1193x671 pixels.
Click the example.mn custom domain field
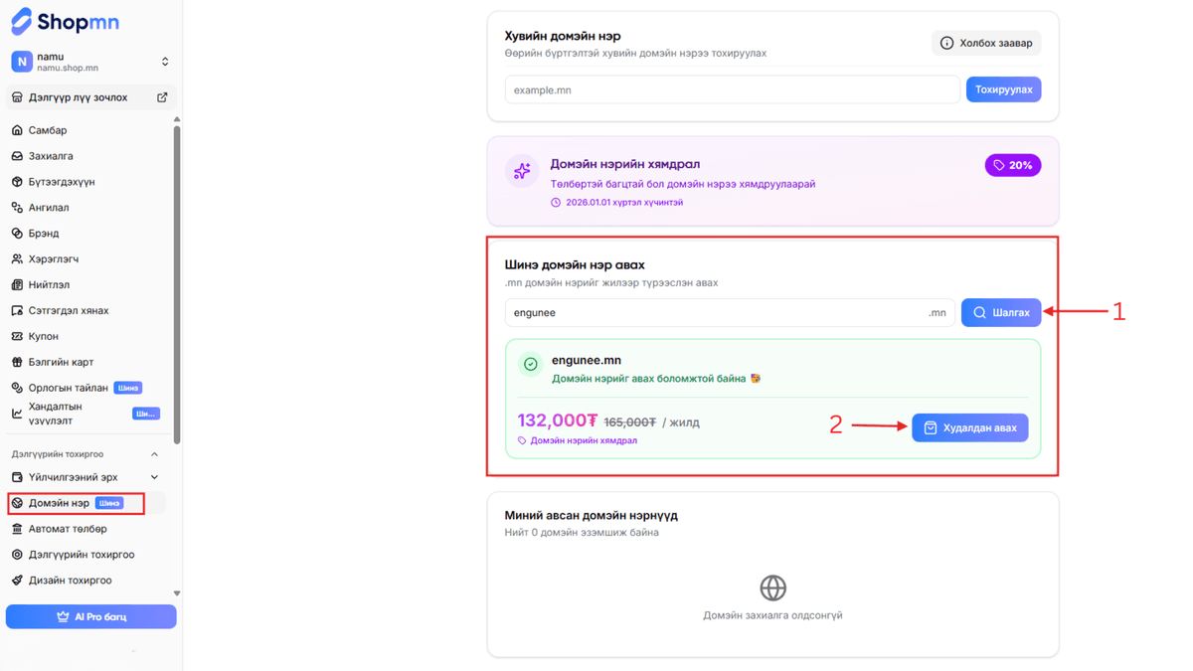[732, 89]
